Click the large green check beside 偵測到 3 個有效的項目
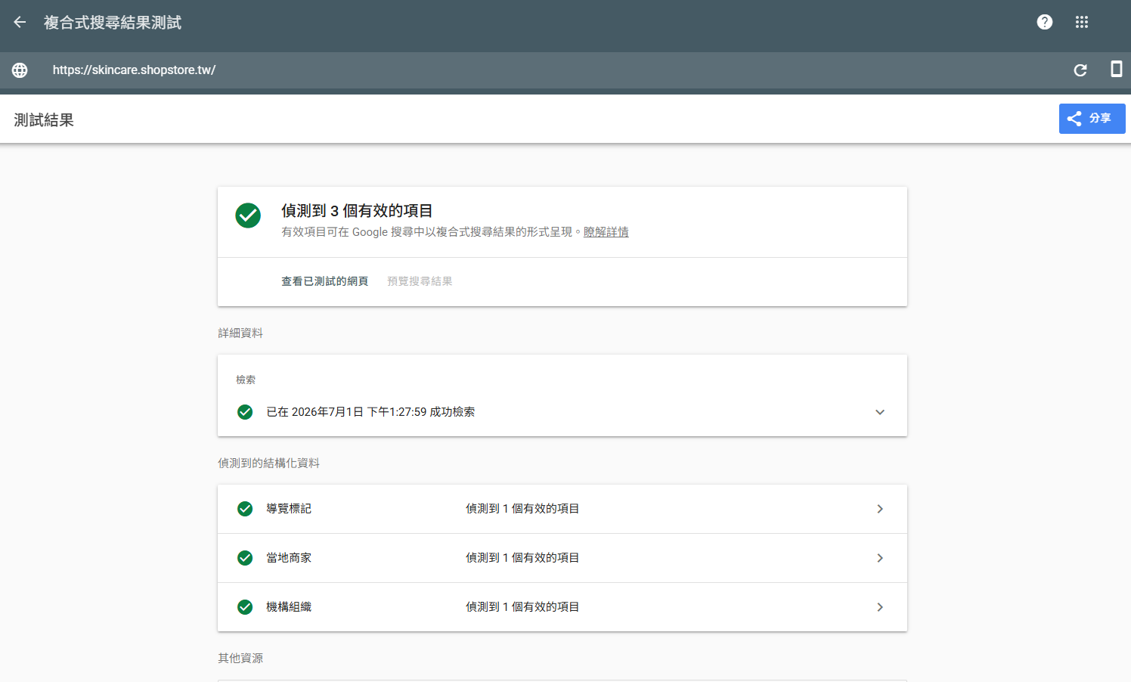Screen dimensions: 1131x682 point(248,215)
